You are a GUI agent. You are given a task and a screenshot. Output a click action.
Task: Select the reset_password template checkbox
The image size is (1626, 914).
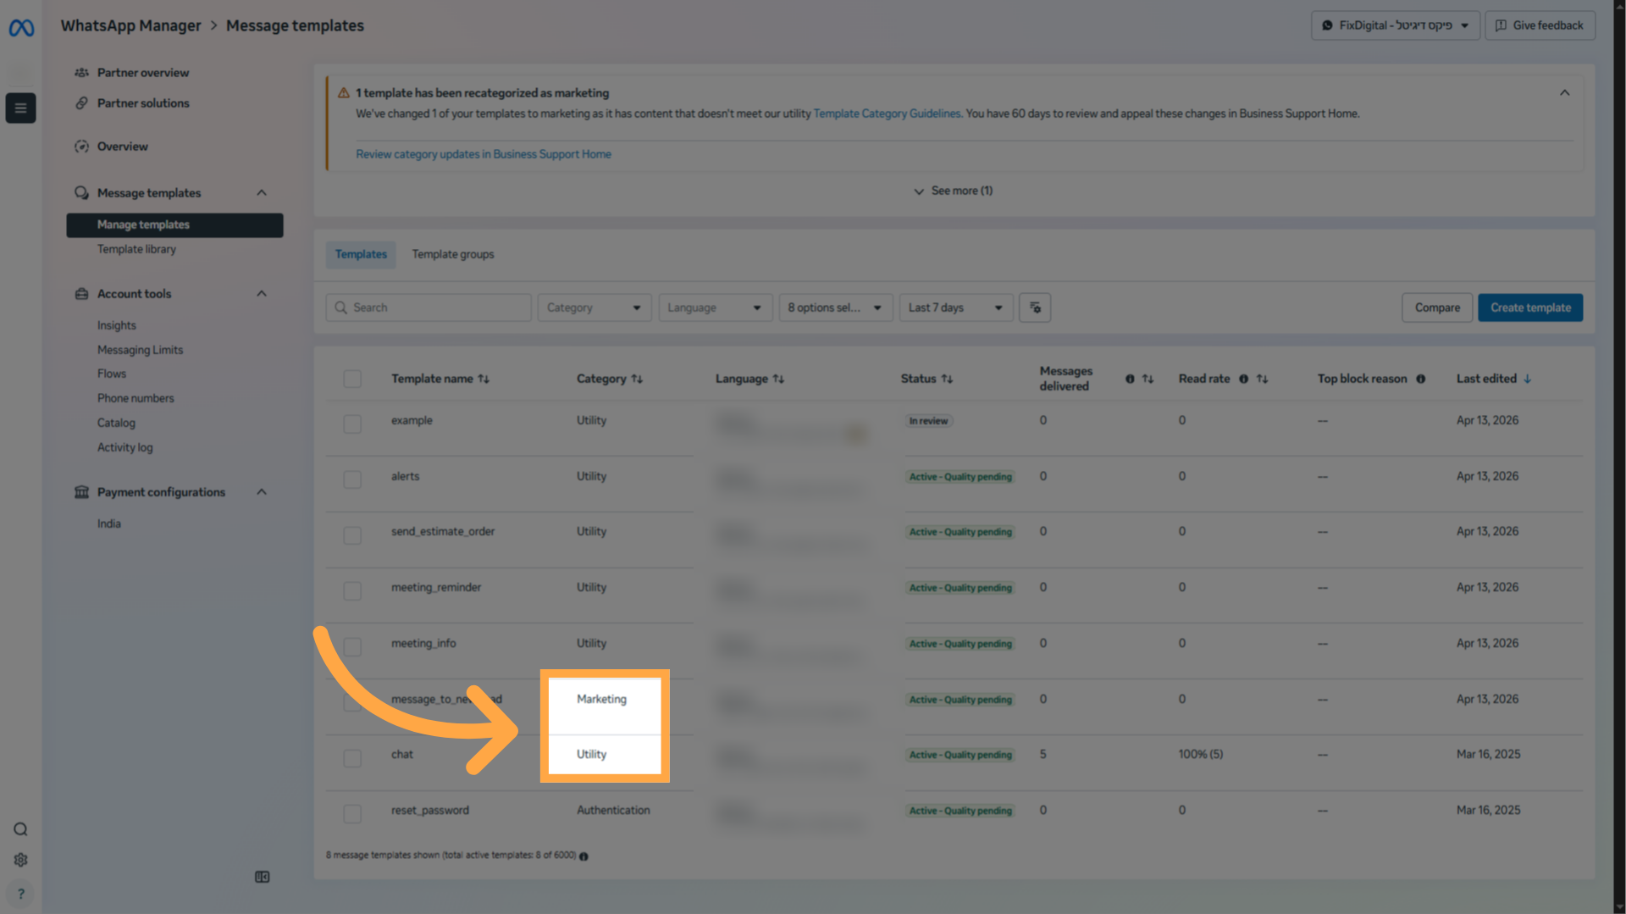pos(352,814)
